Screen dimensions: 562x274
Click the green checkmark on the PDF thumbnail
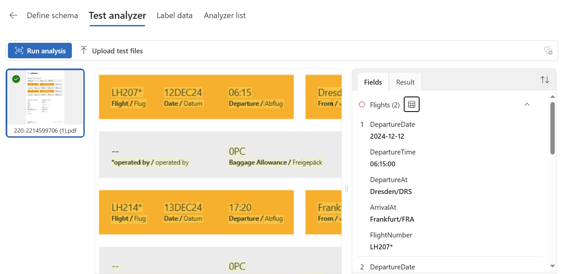(16, 79)
